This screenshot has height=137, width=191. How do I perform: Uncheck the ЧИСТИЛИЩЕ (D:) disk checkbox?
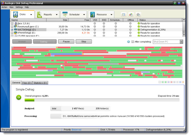pyautogui.click(x=12, y=30)
